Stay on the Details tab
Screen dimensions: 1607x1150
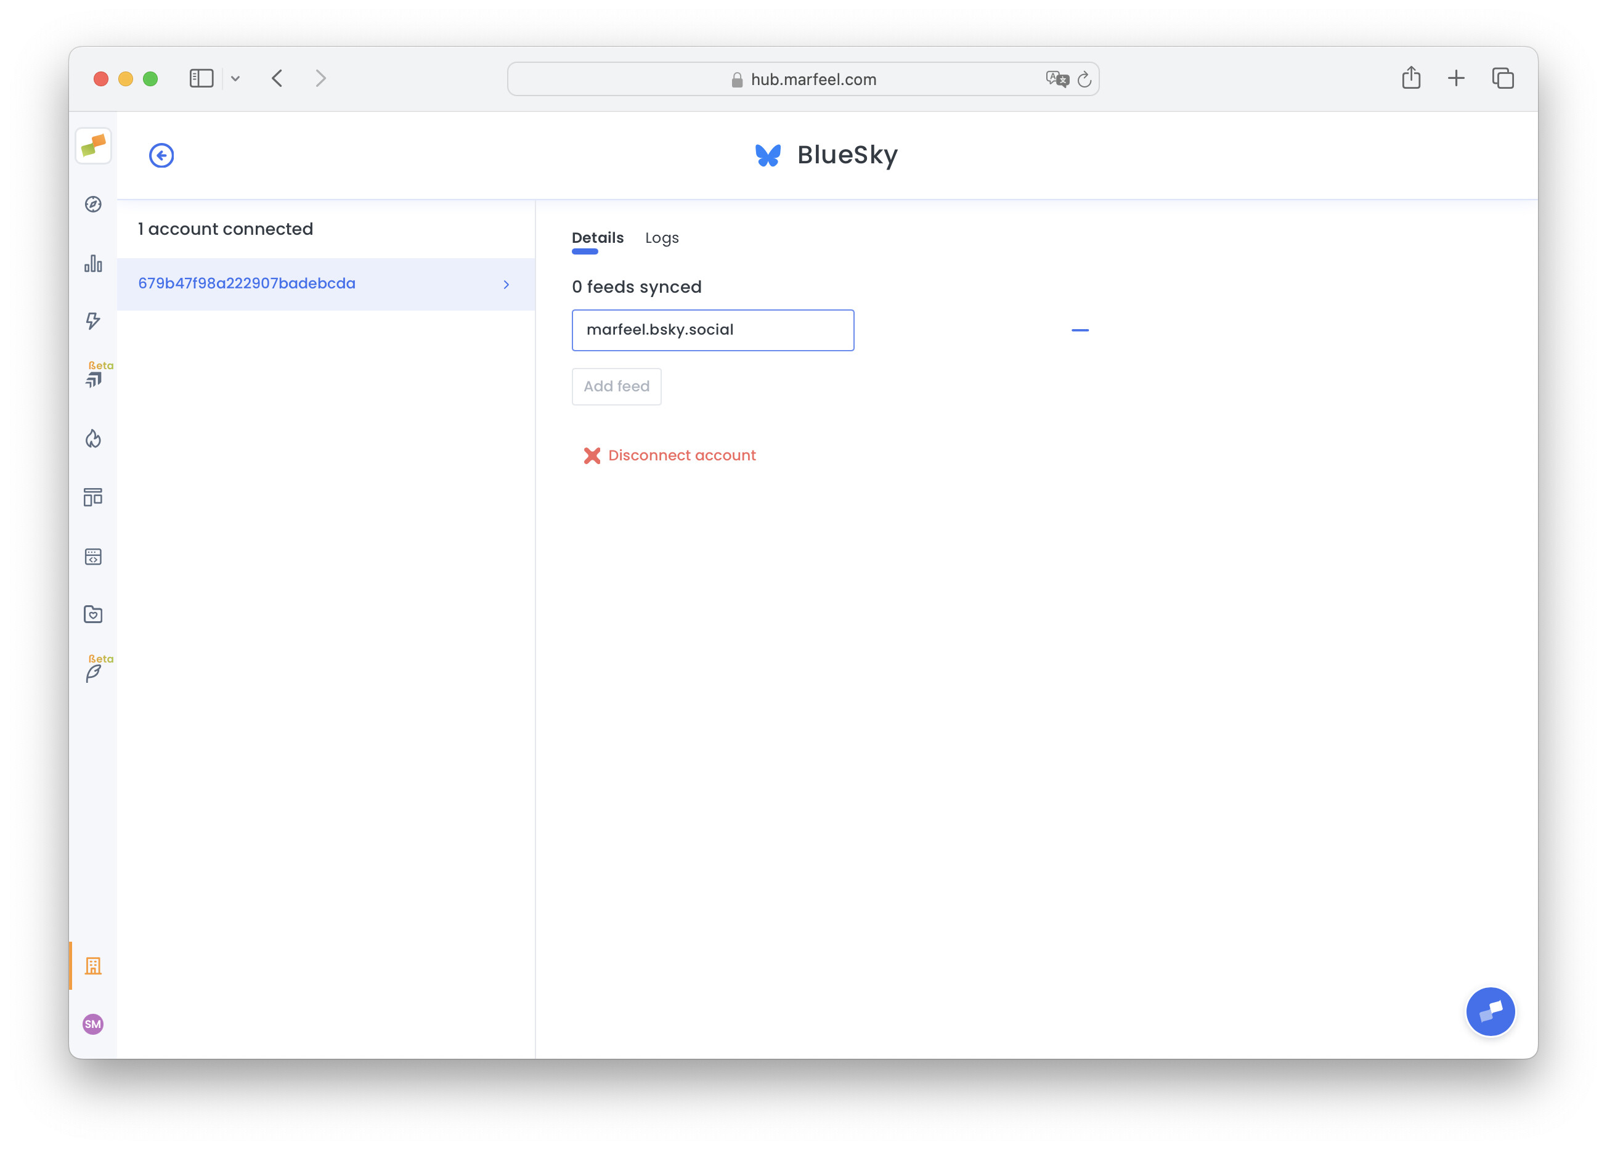point(597,238)
